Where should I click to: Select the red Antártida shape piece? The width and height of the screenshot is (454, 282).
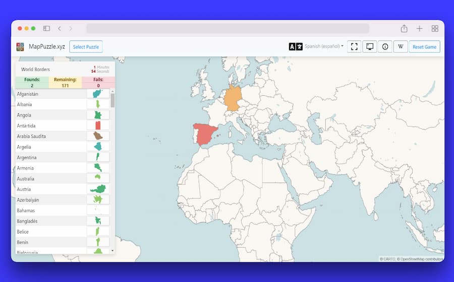click(98, 125)
